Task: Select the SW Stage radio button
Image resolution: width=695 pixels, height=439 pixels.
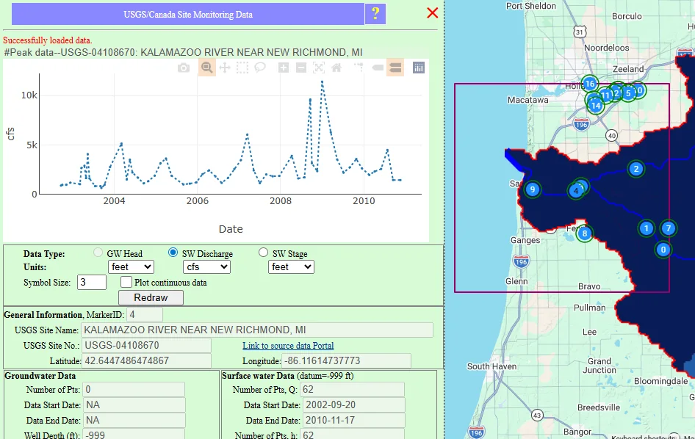Action: tap(263, 252)
